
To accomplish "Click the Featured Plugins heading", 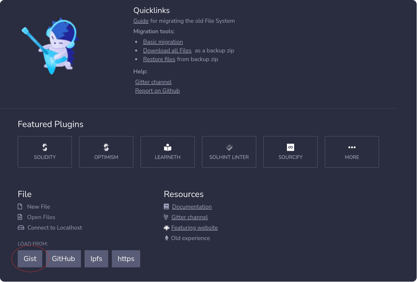I will (x=51, y=124).
